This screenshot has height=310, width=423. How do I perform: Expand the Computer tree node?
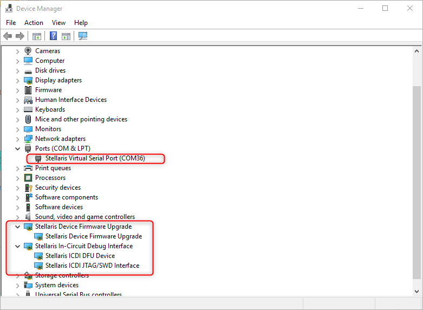pos(17,61)
